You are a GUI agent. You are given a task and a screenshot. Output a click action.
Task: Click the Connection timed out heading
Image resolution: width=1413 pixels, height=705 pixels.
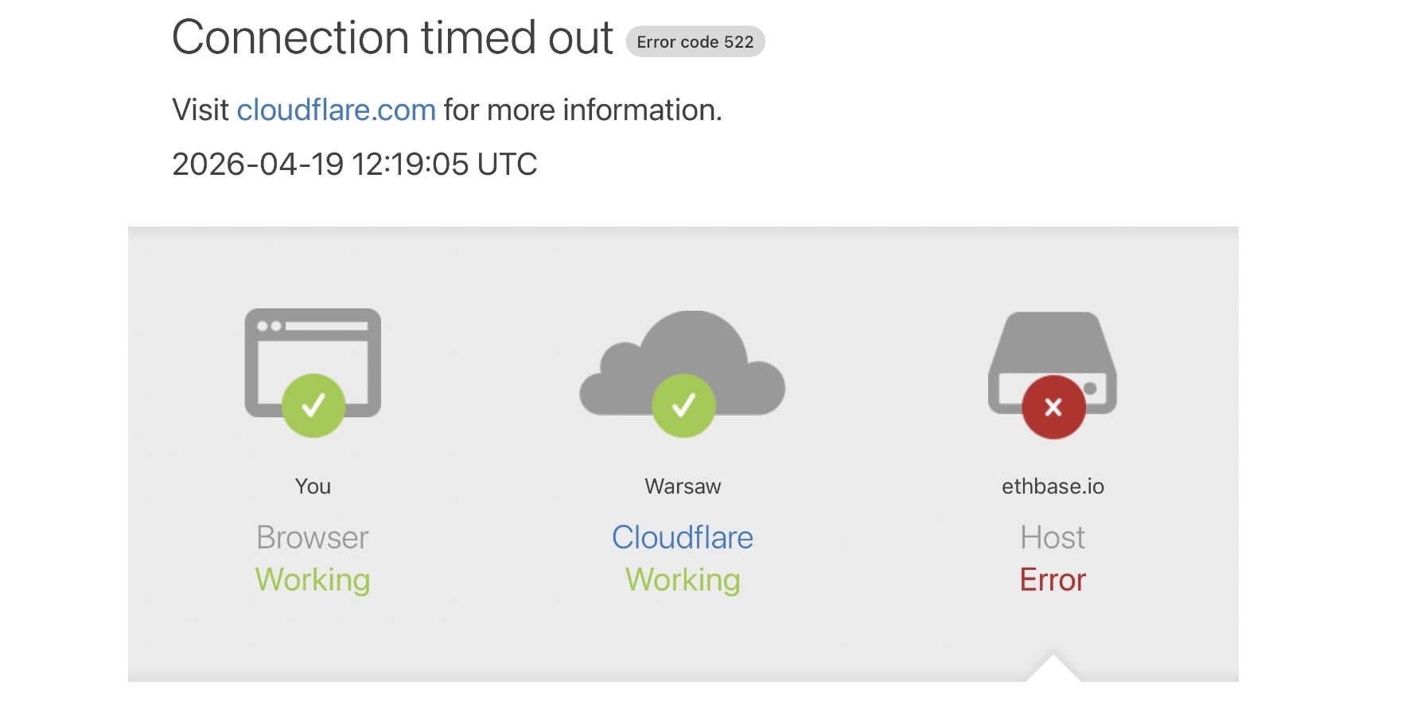(392, 38)
